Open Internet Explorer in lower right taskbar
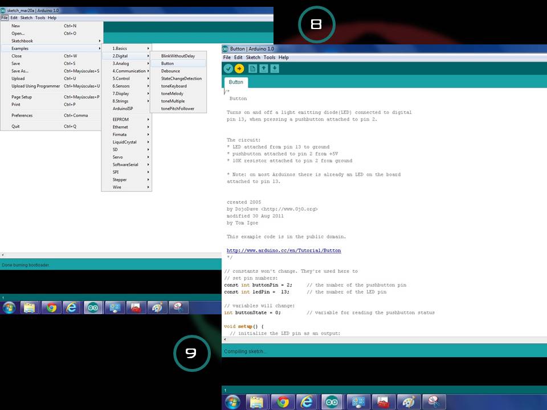The width and height of the screenshot is (547, 410). point(307,402)
